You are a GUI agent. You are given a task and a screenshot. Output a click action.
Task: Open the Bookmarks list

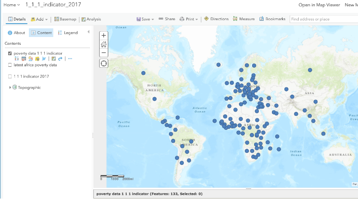(272, 19)
